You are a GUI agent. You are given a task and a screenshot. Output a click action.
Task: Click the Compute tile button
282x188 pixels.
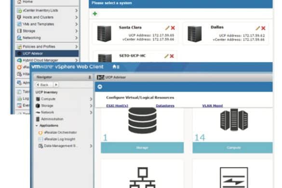click(x=232, y=148)
